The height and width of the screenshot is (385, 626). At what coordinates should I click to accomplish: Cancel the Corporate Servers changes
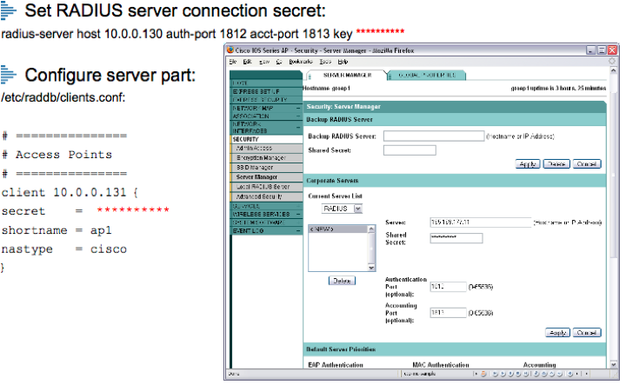[x=587, y=332]
